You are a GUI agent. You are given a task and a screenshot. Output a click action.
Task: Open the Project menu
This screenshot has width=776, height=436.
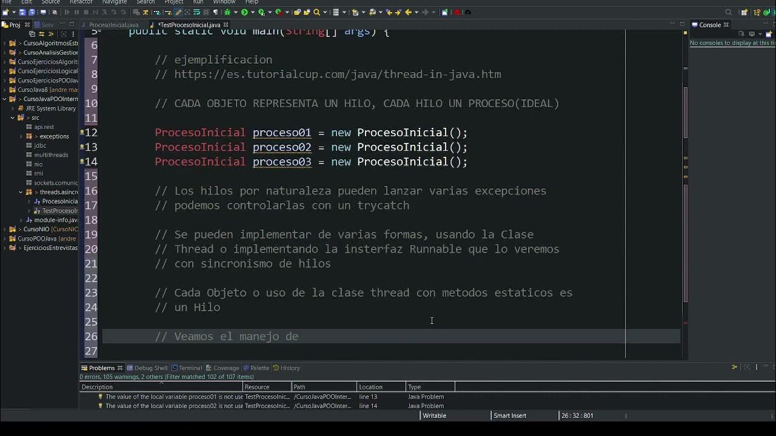point(173,2)
